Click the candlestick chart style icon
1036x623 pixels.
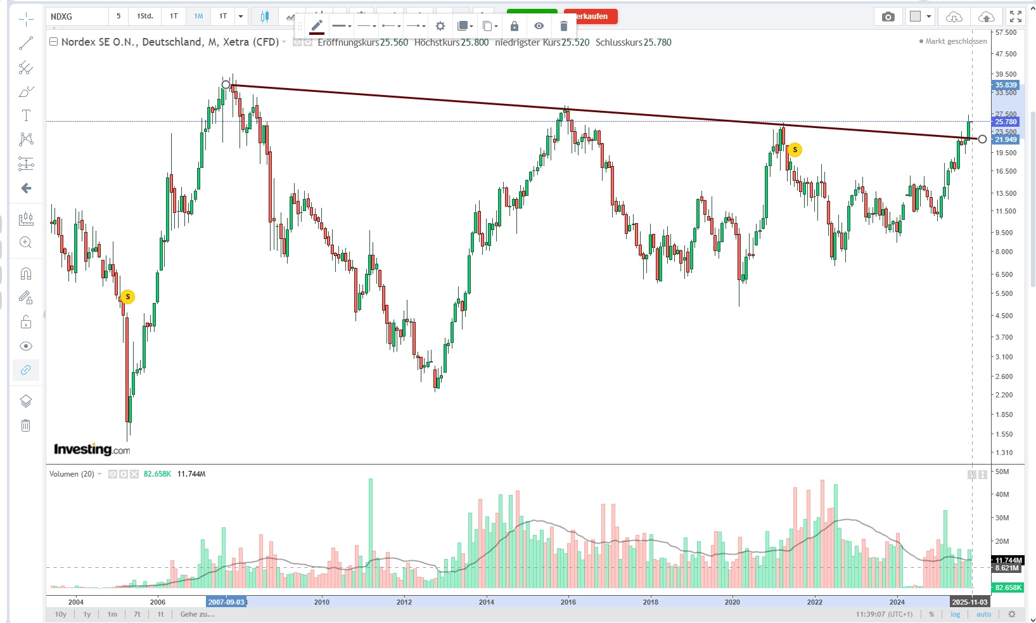[265, 16]
